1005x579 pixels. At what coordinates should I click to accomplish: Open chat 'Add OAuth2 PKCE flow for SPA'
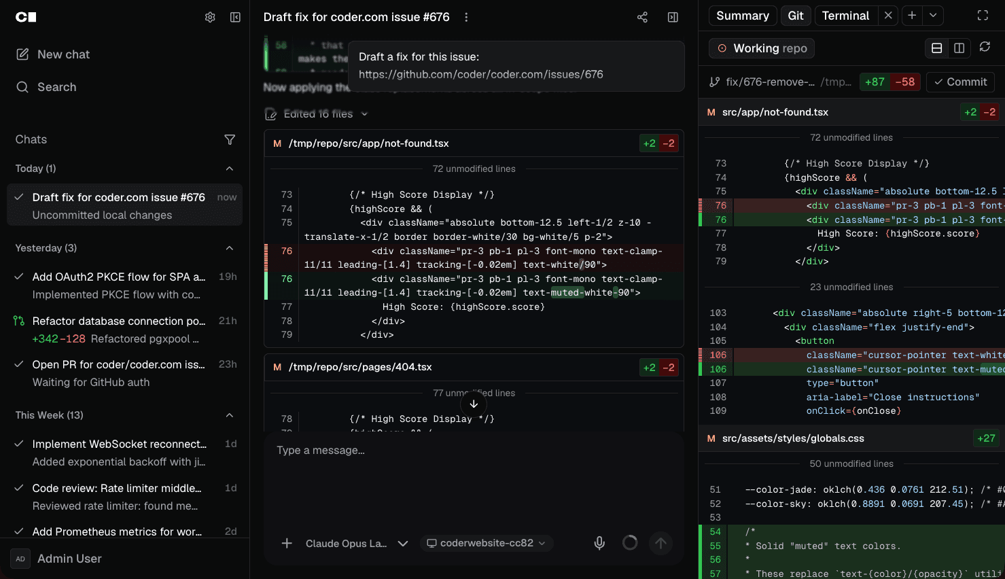[x=124, y=285]
